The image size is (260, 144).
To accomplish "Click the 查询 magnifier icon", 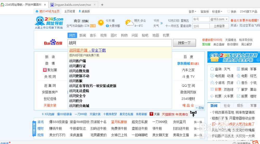I will 212,69.
